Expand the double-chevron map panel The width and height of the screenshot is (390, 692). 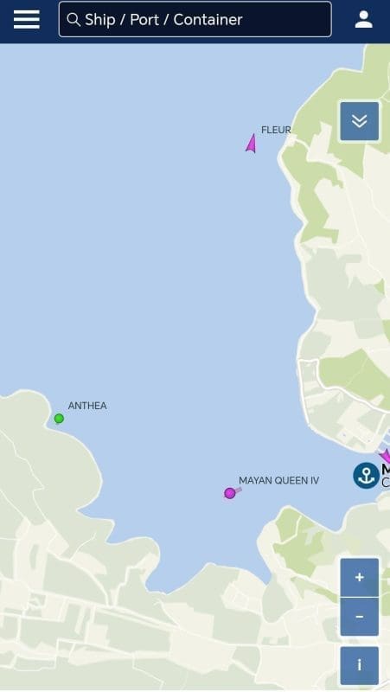pos(359,121)
